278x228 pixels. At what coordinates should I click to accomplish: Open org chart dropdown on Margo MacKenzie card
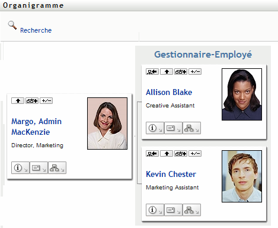(57, 168)
